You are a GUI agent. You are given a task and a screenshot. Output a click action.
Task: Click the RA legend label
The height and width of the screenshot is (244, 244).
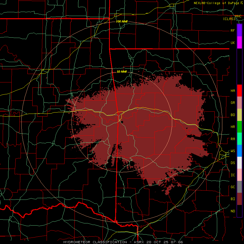233,139
